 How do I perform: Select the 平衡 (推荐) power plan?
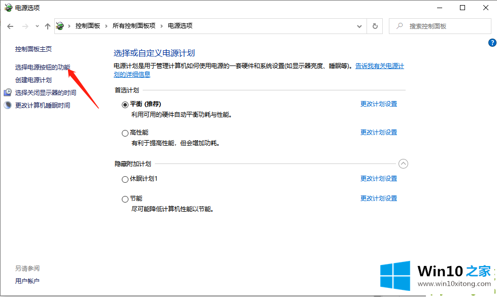pos(125,105)
